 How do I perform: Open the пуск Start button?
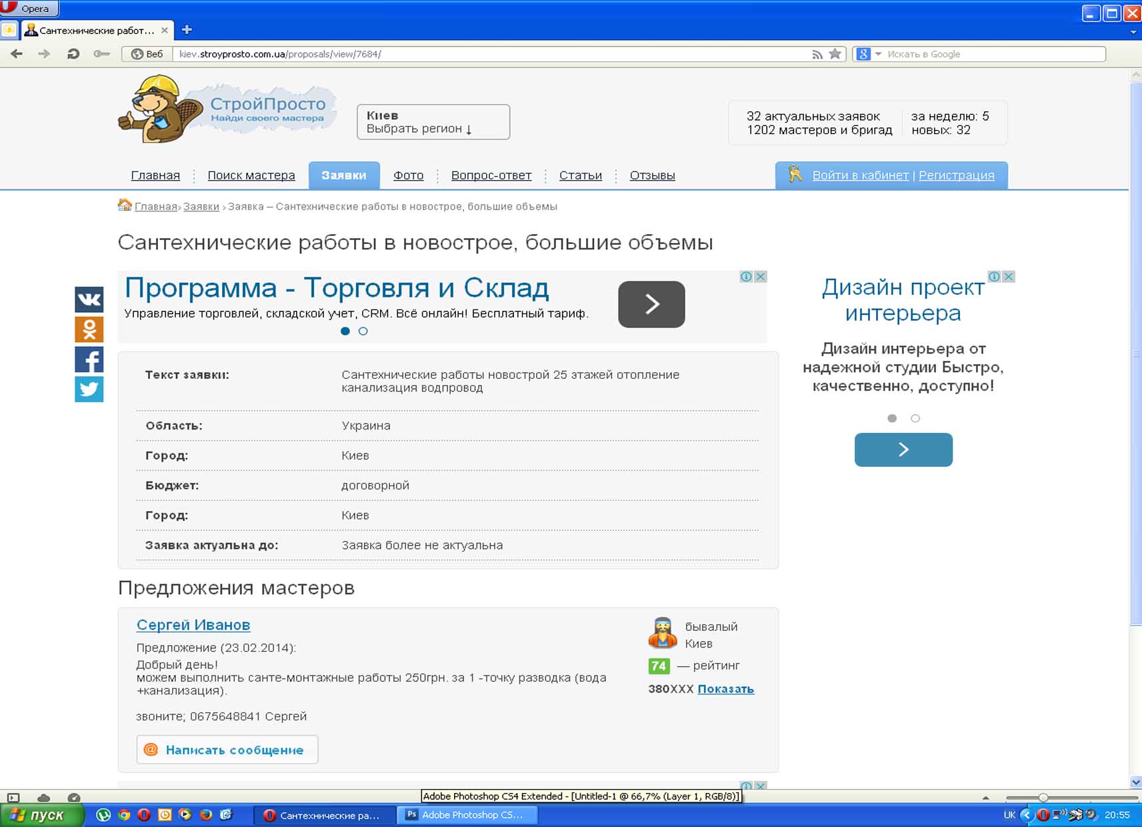pos(42,815)
